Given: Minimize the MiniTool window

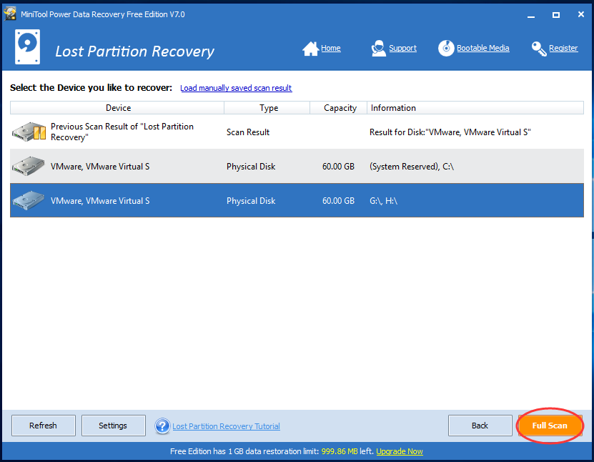Looking at the screenshot, I should point(531,15).
